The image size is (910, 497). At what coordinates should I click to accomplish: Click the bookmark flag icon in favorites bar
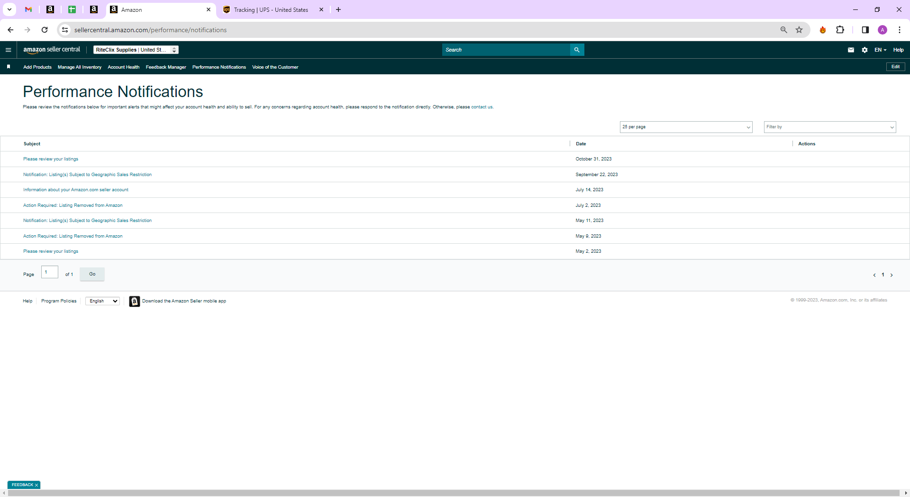pos(9,67)
